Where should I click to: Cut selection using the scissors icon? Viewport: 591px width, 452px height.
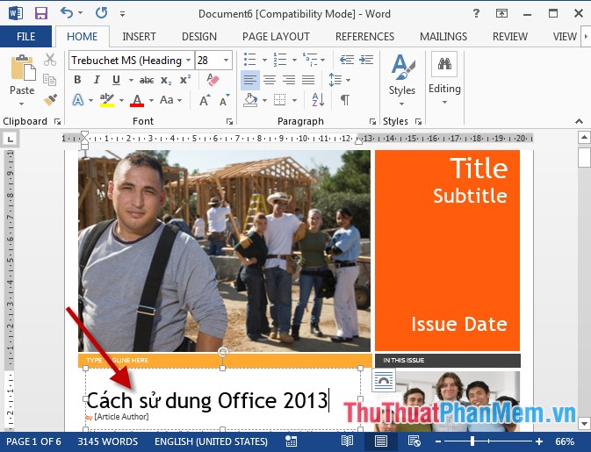[50, 60]
